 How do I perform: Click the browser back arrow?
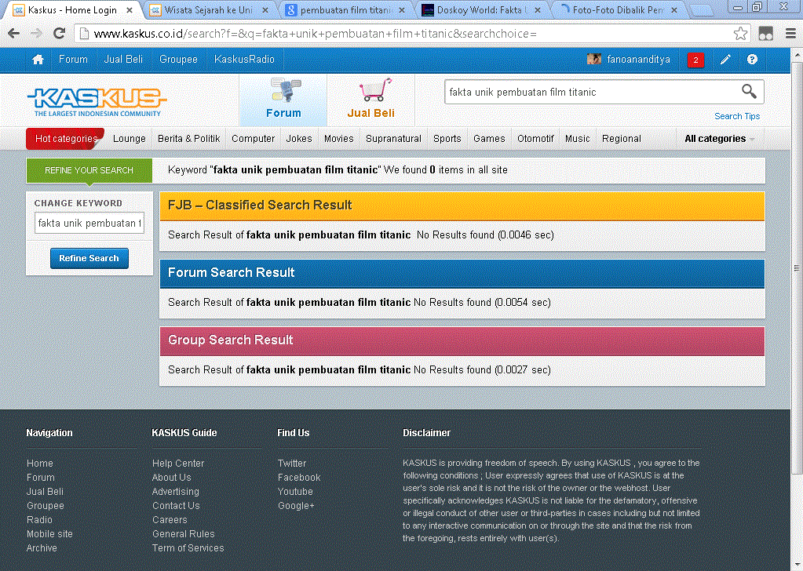point(14,34)
